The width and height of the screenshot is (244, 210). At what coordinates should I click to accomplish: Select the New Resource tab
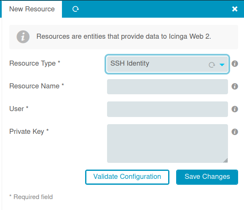[x=32, y=9]
